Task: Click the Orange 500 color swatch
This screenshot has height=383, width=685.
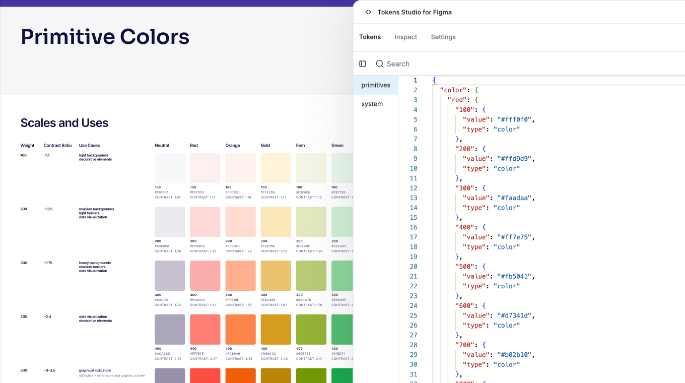Action: pos(240,375)
